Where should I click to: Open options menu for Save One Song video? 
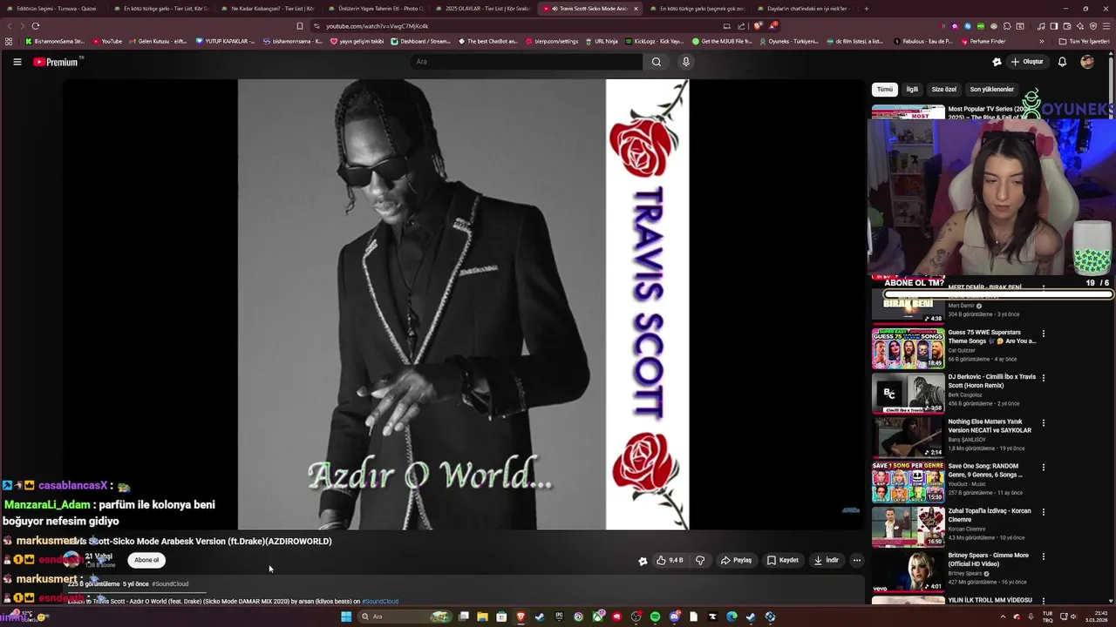[x=1043, y=467]
